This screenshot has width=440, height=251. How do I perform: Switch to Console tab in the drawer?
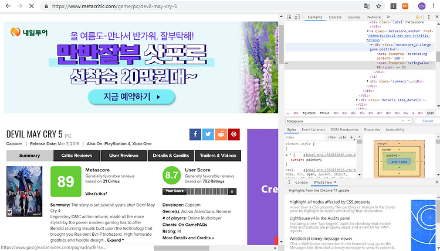pos(302,182)
